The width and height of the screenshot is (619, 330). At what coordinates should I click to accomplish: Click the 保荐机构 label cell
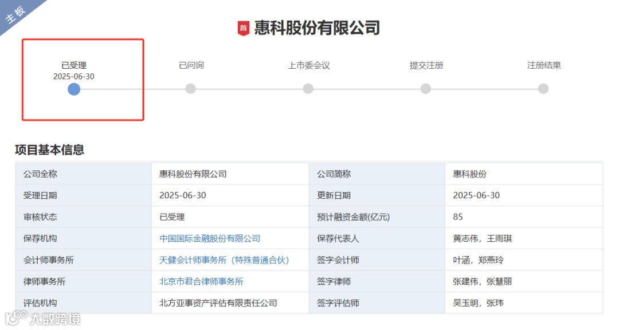click(x=83, y=238)
